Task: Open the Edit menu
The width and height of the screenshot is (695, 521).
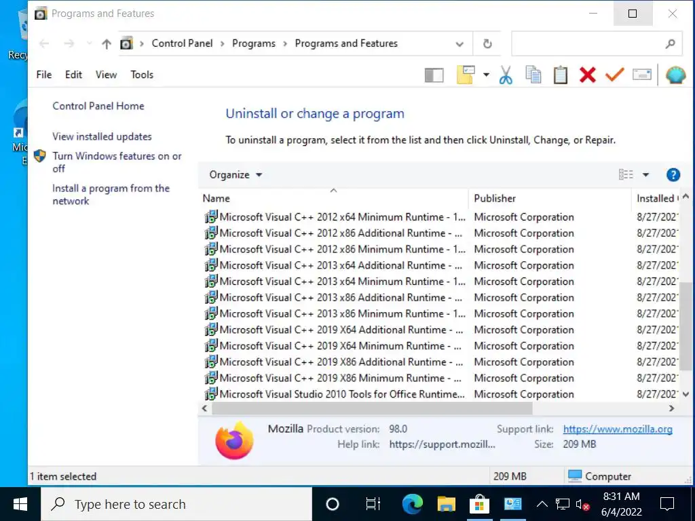Action: pos(73,75)
